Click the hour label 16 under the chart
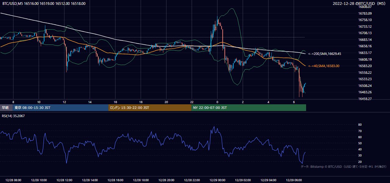The height and width of the screenshot is (183, 390). tap(115, 102)
